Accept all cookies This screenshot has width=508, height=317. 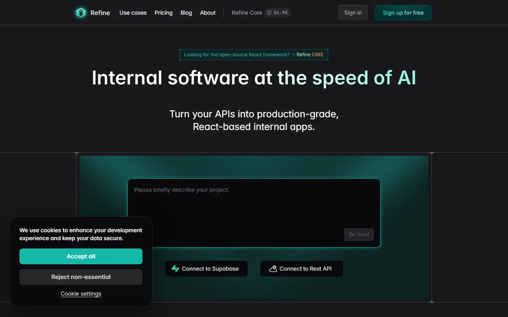click(81, 256)
